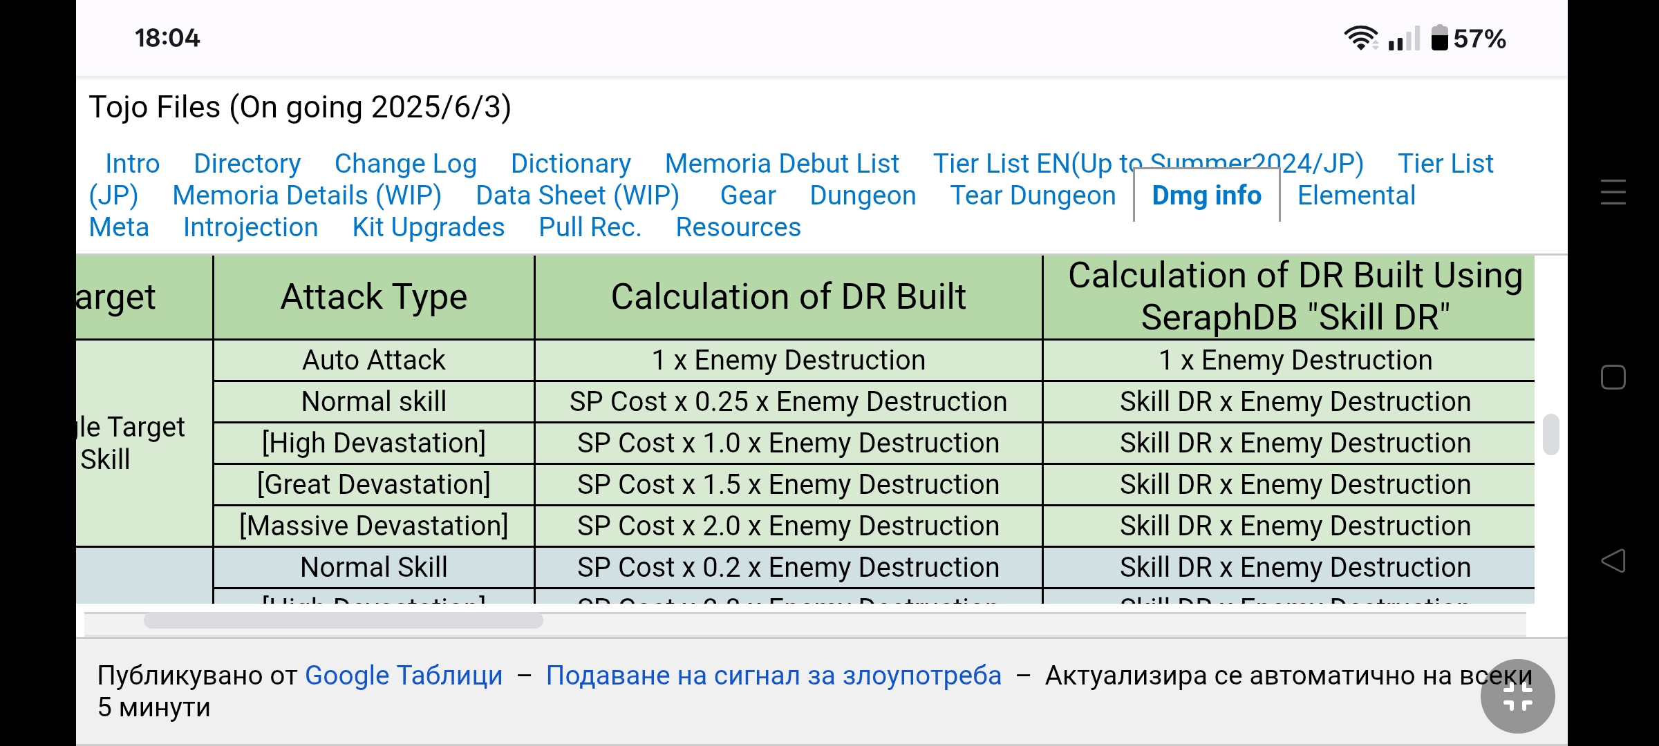
Task: Select 1 x Enemy Destruction in DR Built column
Action: (788, 360)
